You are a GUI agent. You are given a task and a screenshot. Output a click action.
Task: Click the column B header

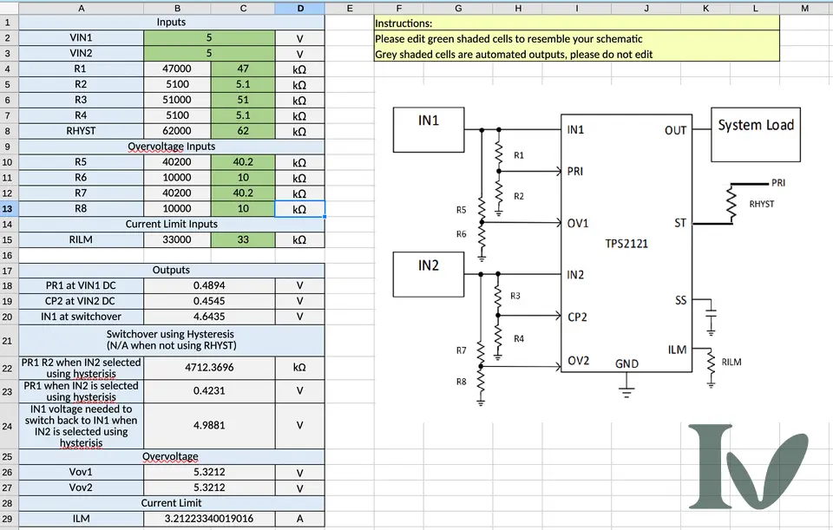pos(177,8)
